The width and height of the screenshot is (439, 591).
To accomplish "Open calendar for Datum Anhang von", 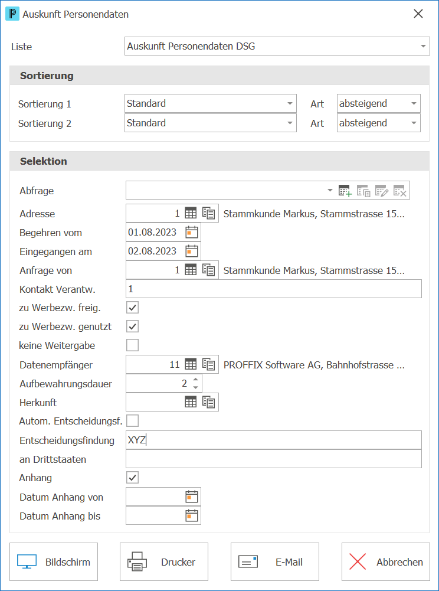I will 192,497.
